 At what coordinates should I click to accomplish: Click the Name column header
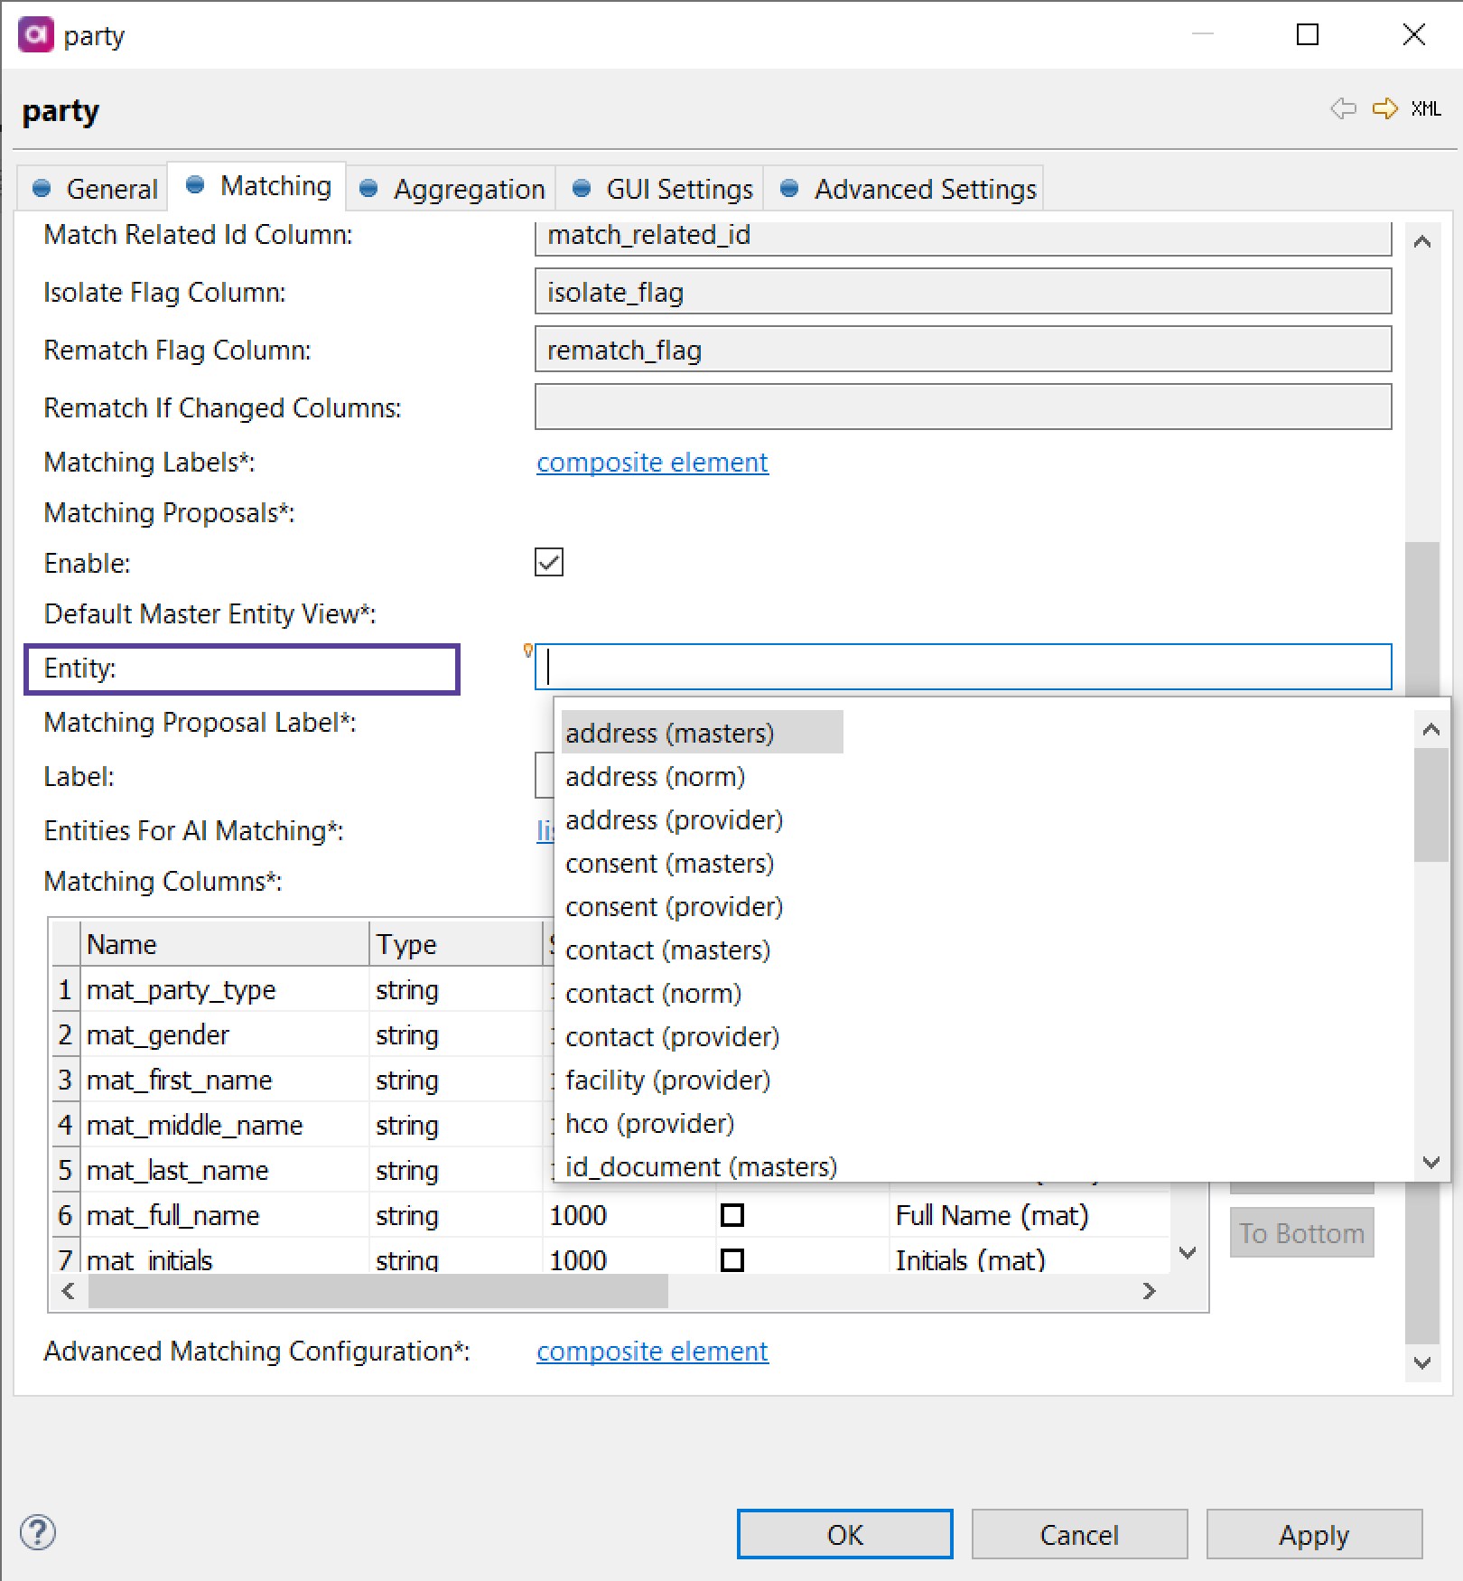click(224, 944)
